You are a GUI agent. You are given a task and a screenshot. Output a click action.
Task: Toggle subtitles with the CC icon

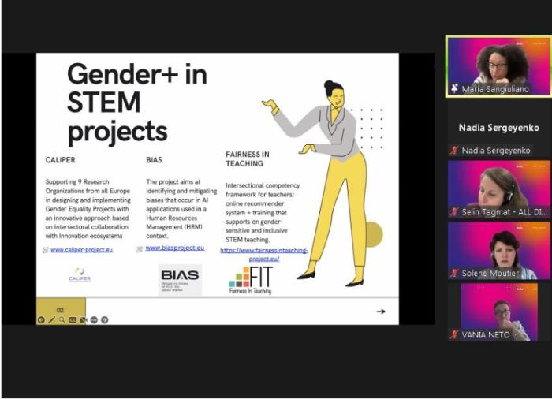73,320
